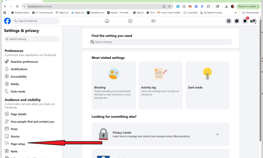Viewport: 263px width, 158px height.
Task: Open the Keep It! bookmark
Action: (138, 13)
